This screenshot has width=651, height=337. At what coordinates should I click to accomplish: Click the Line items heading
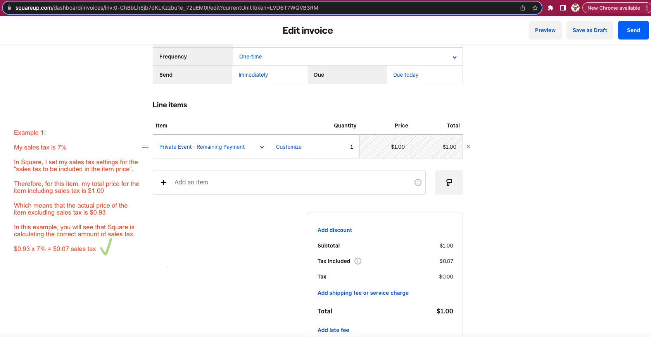point(170,105)
